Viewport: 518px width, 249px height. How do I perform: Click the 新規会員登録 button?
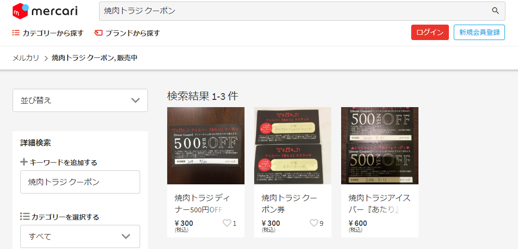pos(479,32)
